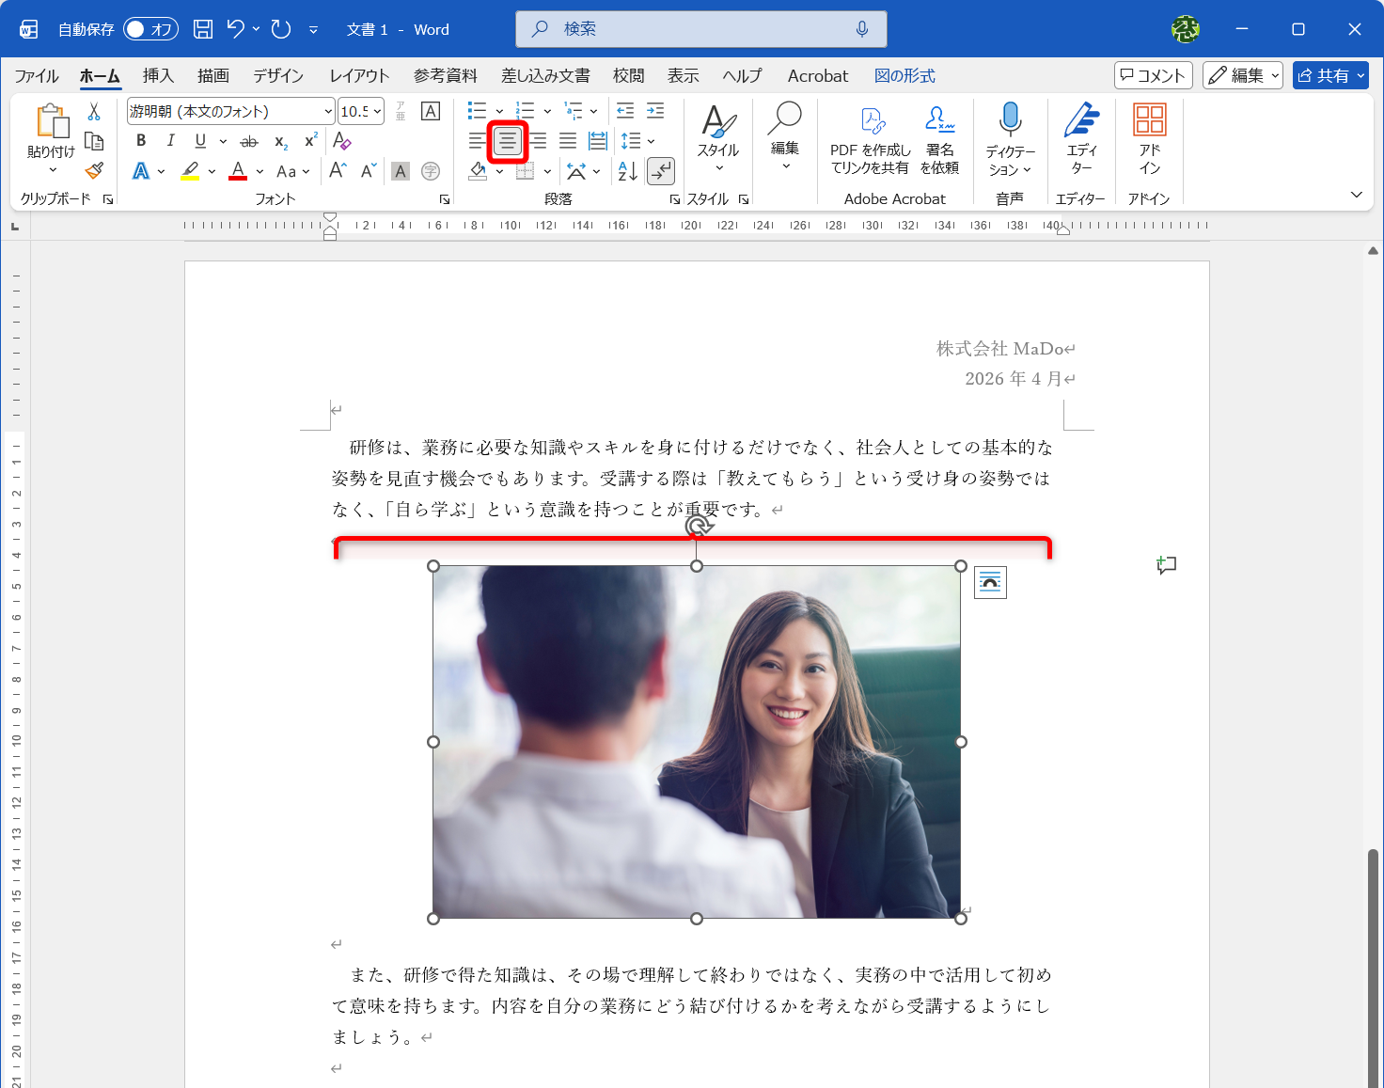Apply strikethrough formatting
The width and height of the screenshot is (1384, 1088).
(x=248, y=140)
